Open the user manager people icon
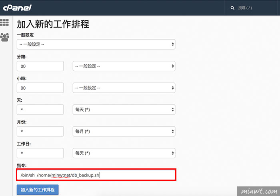280x196 pixels. tap(5, 37)
